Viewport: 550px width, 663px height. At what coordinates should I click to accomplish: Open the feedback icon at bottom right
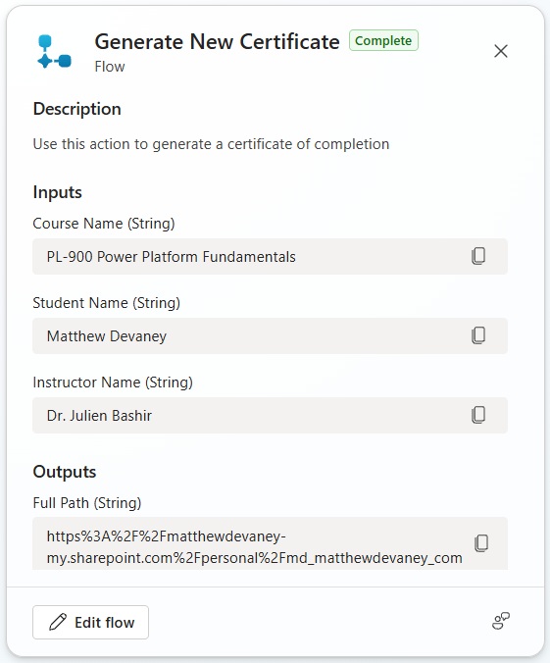click(501, 621)
